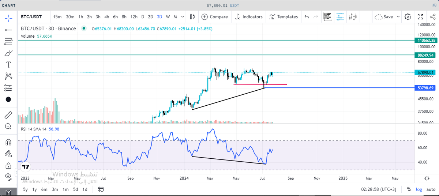Screen dimensions: 439x196
Task: Click the green market status dot
Action: tap(84, 29)
